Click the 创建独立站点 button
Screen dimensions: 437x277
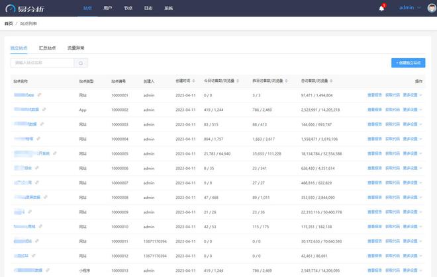coord(408,63)
